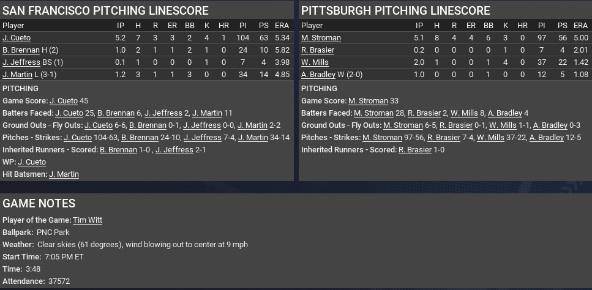Open Player of the Game Tim Witt
The height and width of the screenshot is (290, 592).
point(88,220)
